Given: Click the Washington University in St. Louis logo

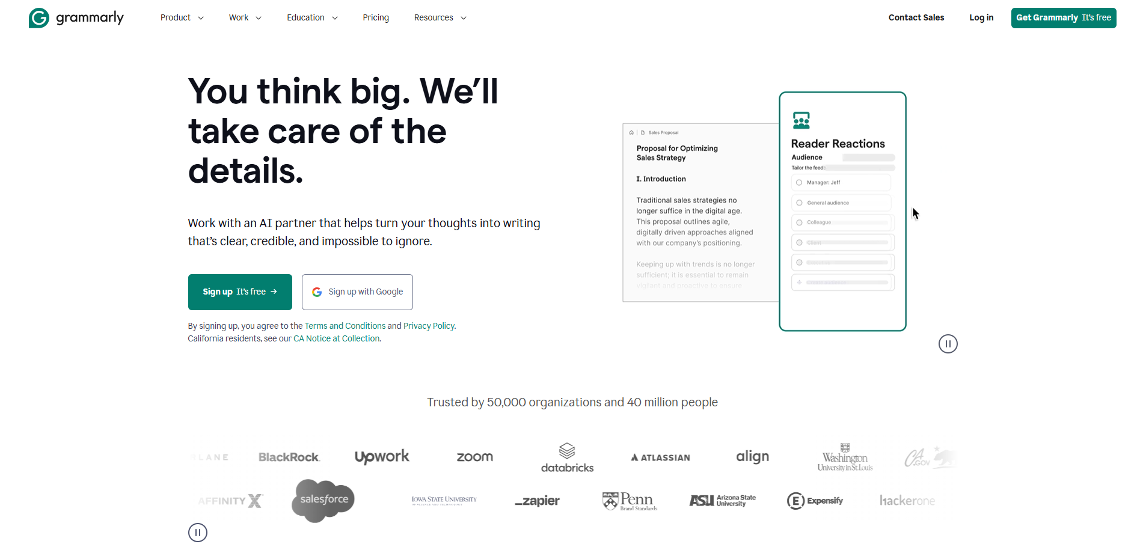Looking at the screenshot, I should (845, 457).
